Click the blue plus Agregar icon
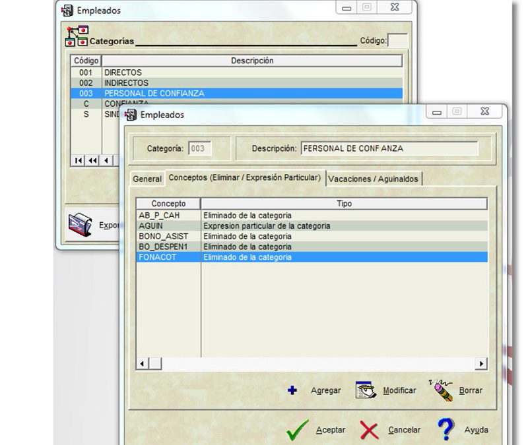The width and height of the screenshot is (528, 445). point(293,390)
